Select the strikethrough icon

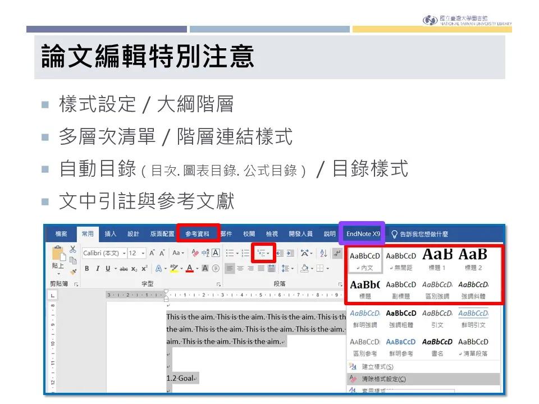124,268
